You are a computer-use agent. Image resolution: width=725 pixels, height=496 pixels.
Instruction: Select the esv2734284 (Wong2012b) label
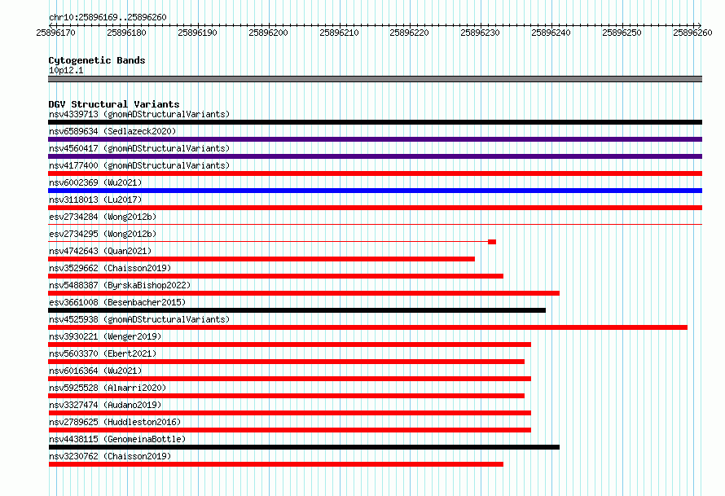point(103,217)
